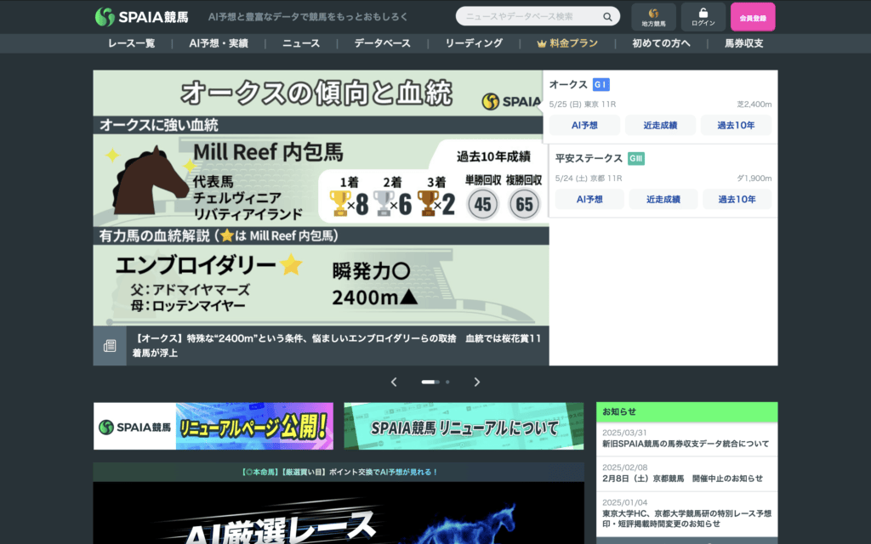Open 初めての方へ menu
This screenshot has width=871, height=544.
tap(661, 43)
